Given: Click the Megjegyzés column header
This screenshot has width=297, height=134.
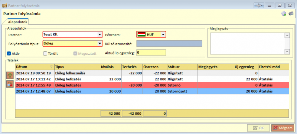Looking at the screenshot, I should pos(216,67).
